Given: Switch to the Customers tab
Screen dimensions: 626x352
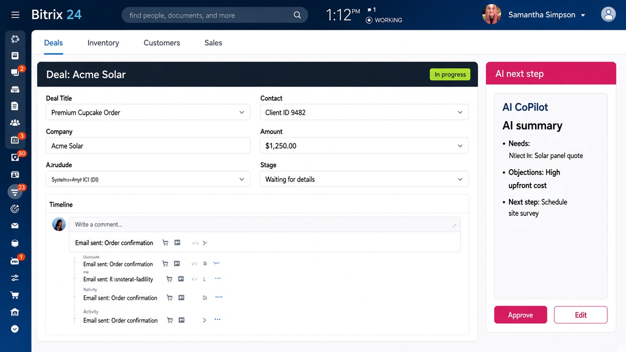Looking at the screenshot, I should (162, 43).
